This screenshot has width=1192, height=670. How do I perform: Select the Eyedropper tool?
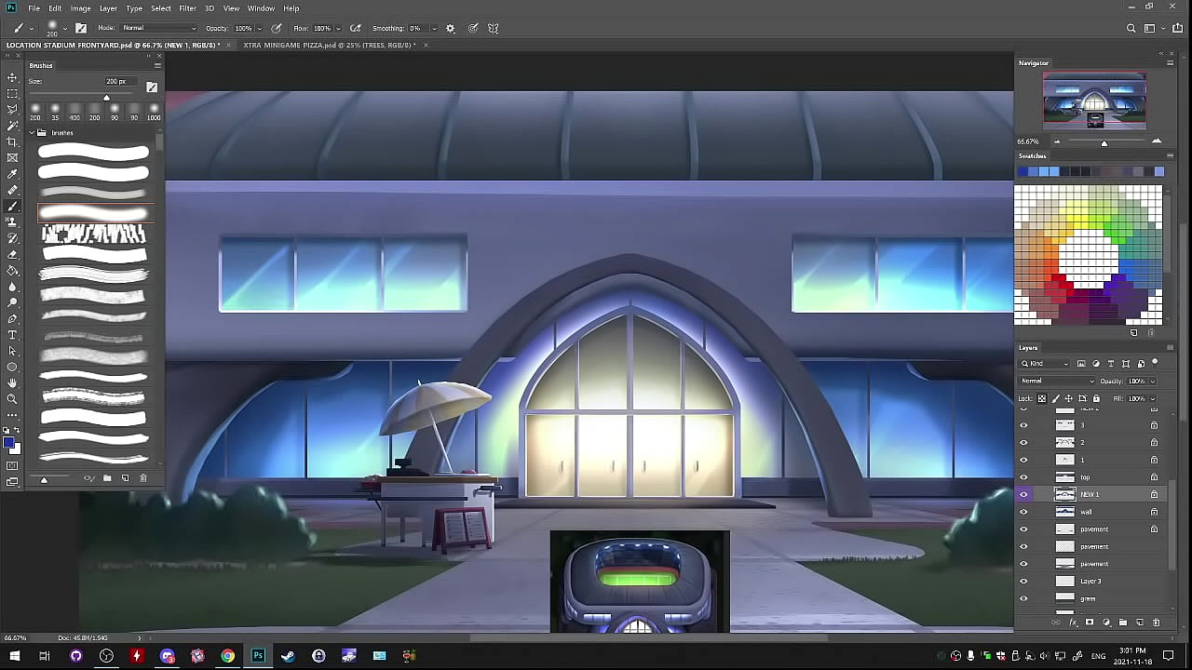click(12, 174)
